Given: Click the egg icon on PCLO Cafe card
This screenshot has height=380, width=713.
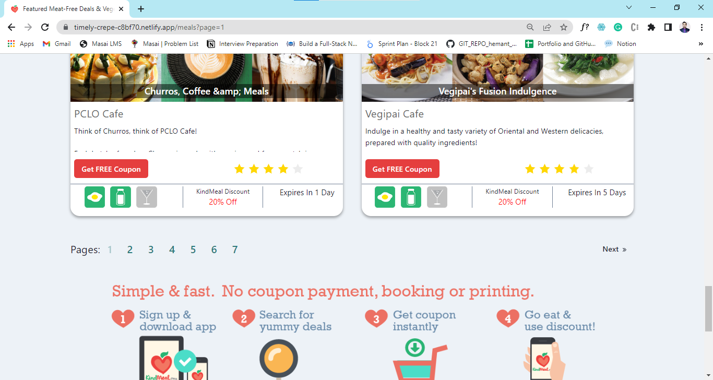Looking at the screenshot, I should point(94,197).
